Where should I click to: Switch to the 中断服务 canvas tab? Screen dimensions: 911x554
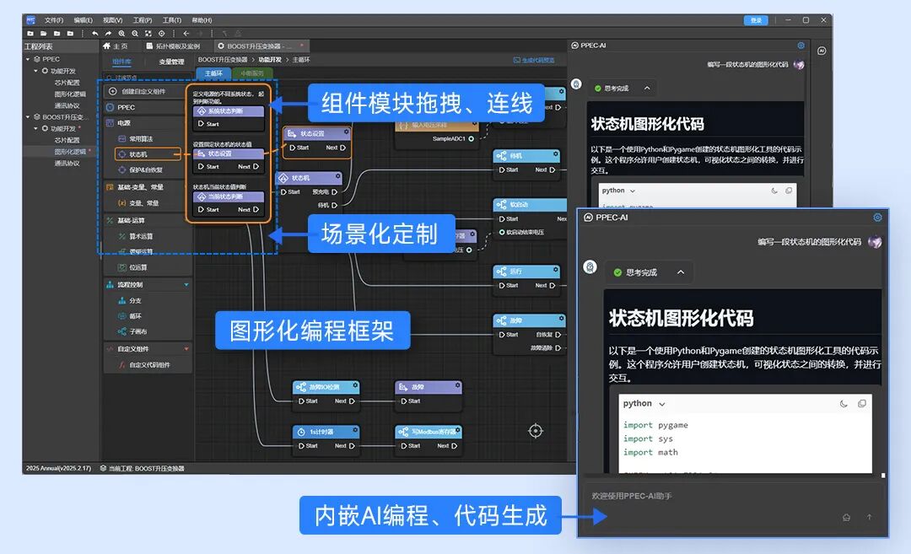point(251,73)
